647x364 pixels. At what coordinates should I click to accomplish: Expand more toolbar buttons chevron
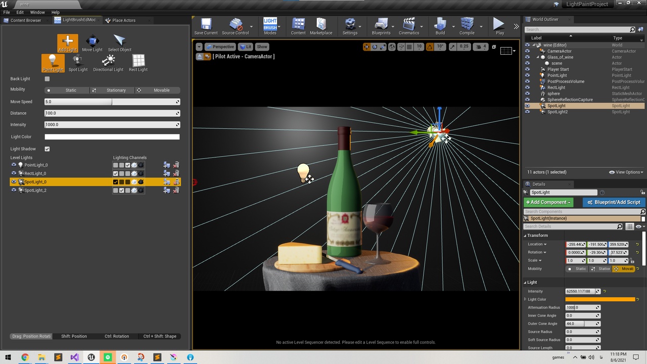click(x=516, y=26)
